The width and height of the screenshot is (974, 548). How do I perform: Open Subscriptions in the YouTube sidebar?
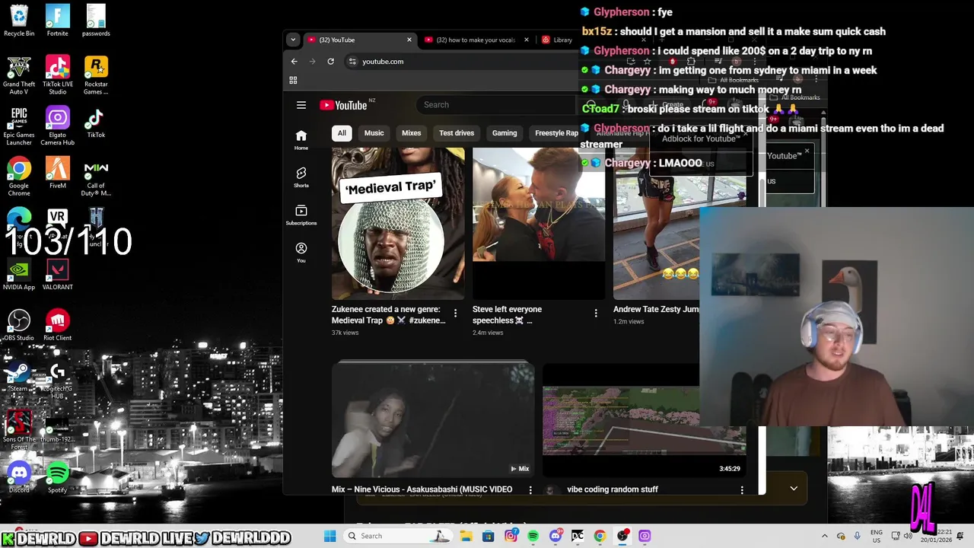point(301,215)
